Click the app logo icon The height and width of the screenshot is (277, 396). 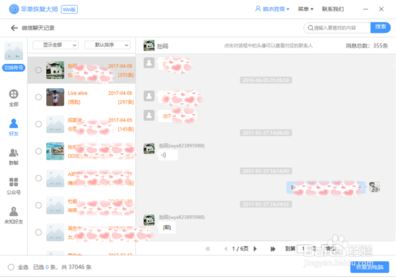point(14,9)
